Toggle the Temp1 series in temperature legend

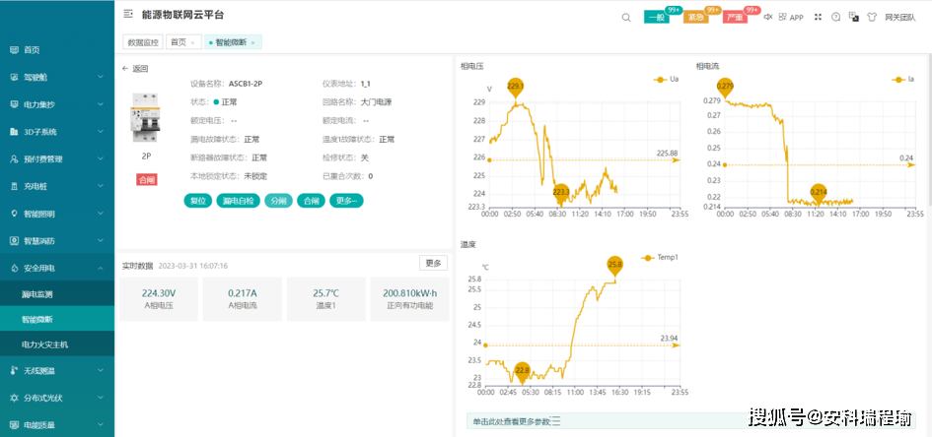click(x=660, y=257)
